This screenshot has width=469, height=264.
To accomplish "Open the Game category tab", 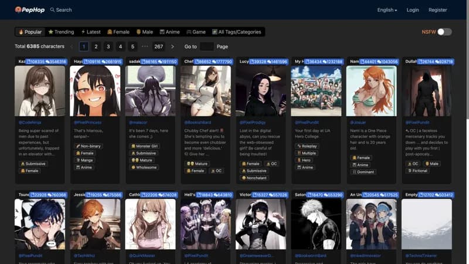I will (x=196, y=32).
